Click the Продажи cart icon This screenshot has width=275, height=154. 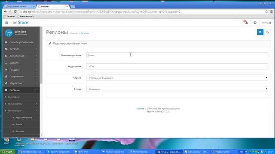[6, 69]
